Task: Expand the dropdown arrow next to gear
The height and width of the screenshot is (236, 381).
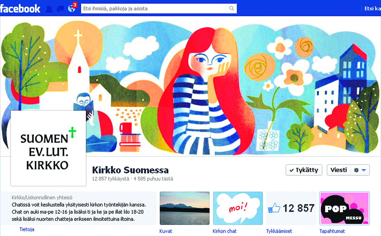Action: click(364, 170)
